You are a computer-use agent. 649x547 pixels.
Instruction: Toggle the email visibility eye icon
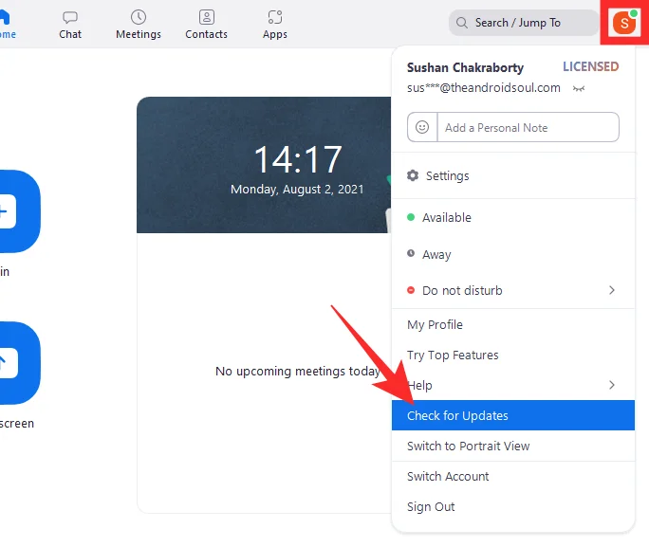[x=578, y=88]
